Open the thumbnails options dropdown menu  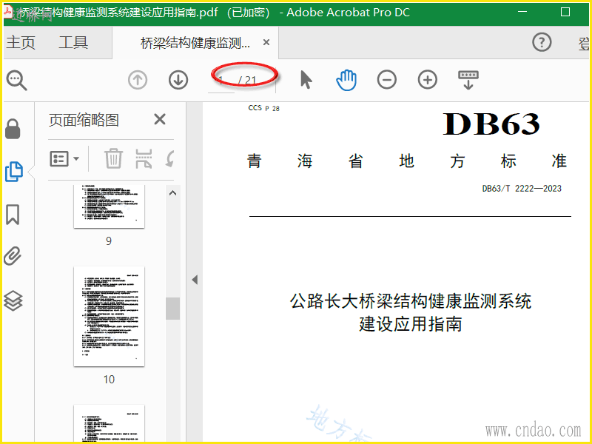64,158
